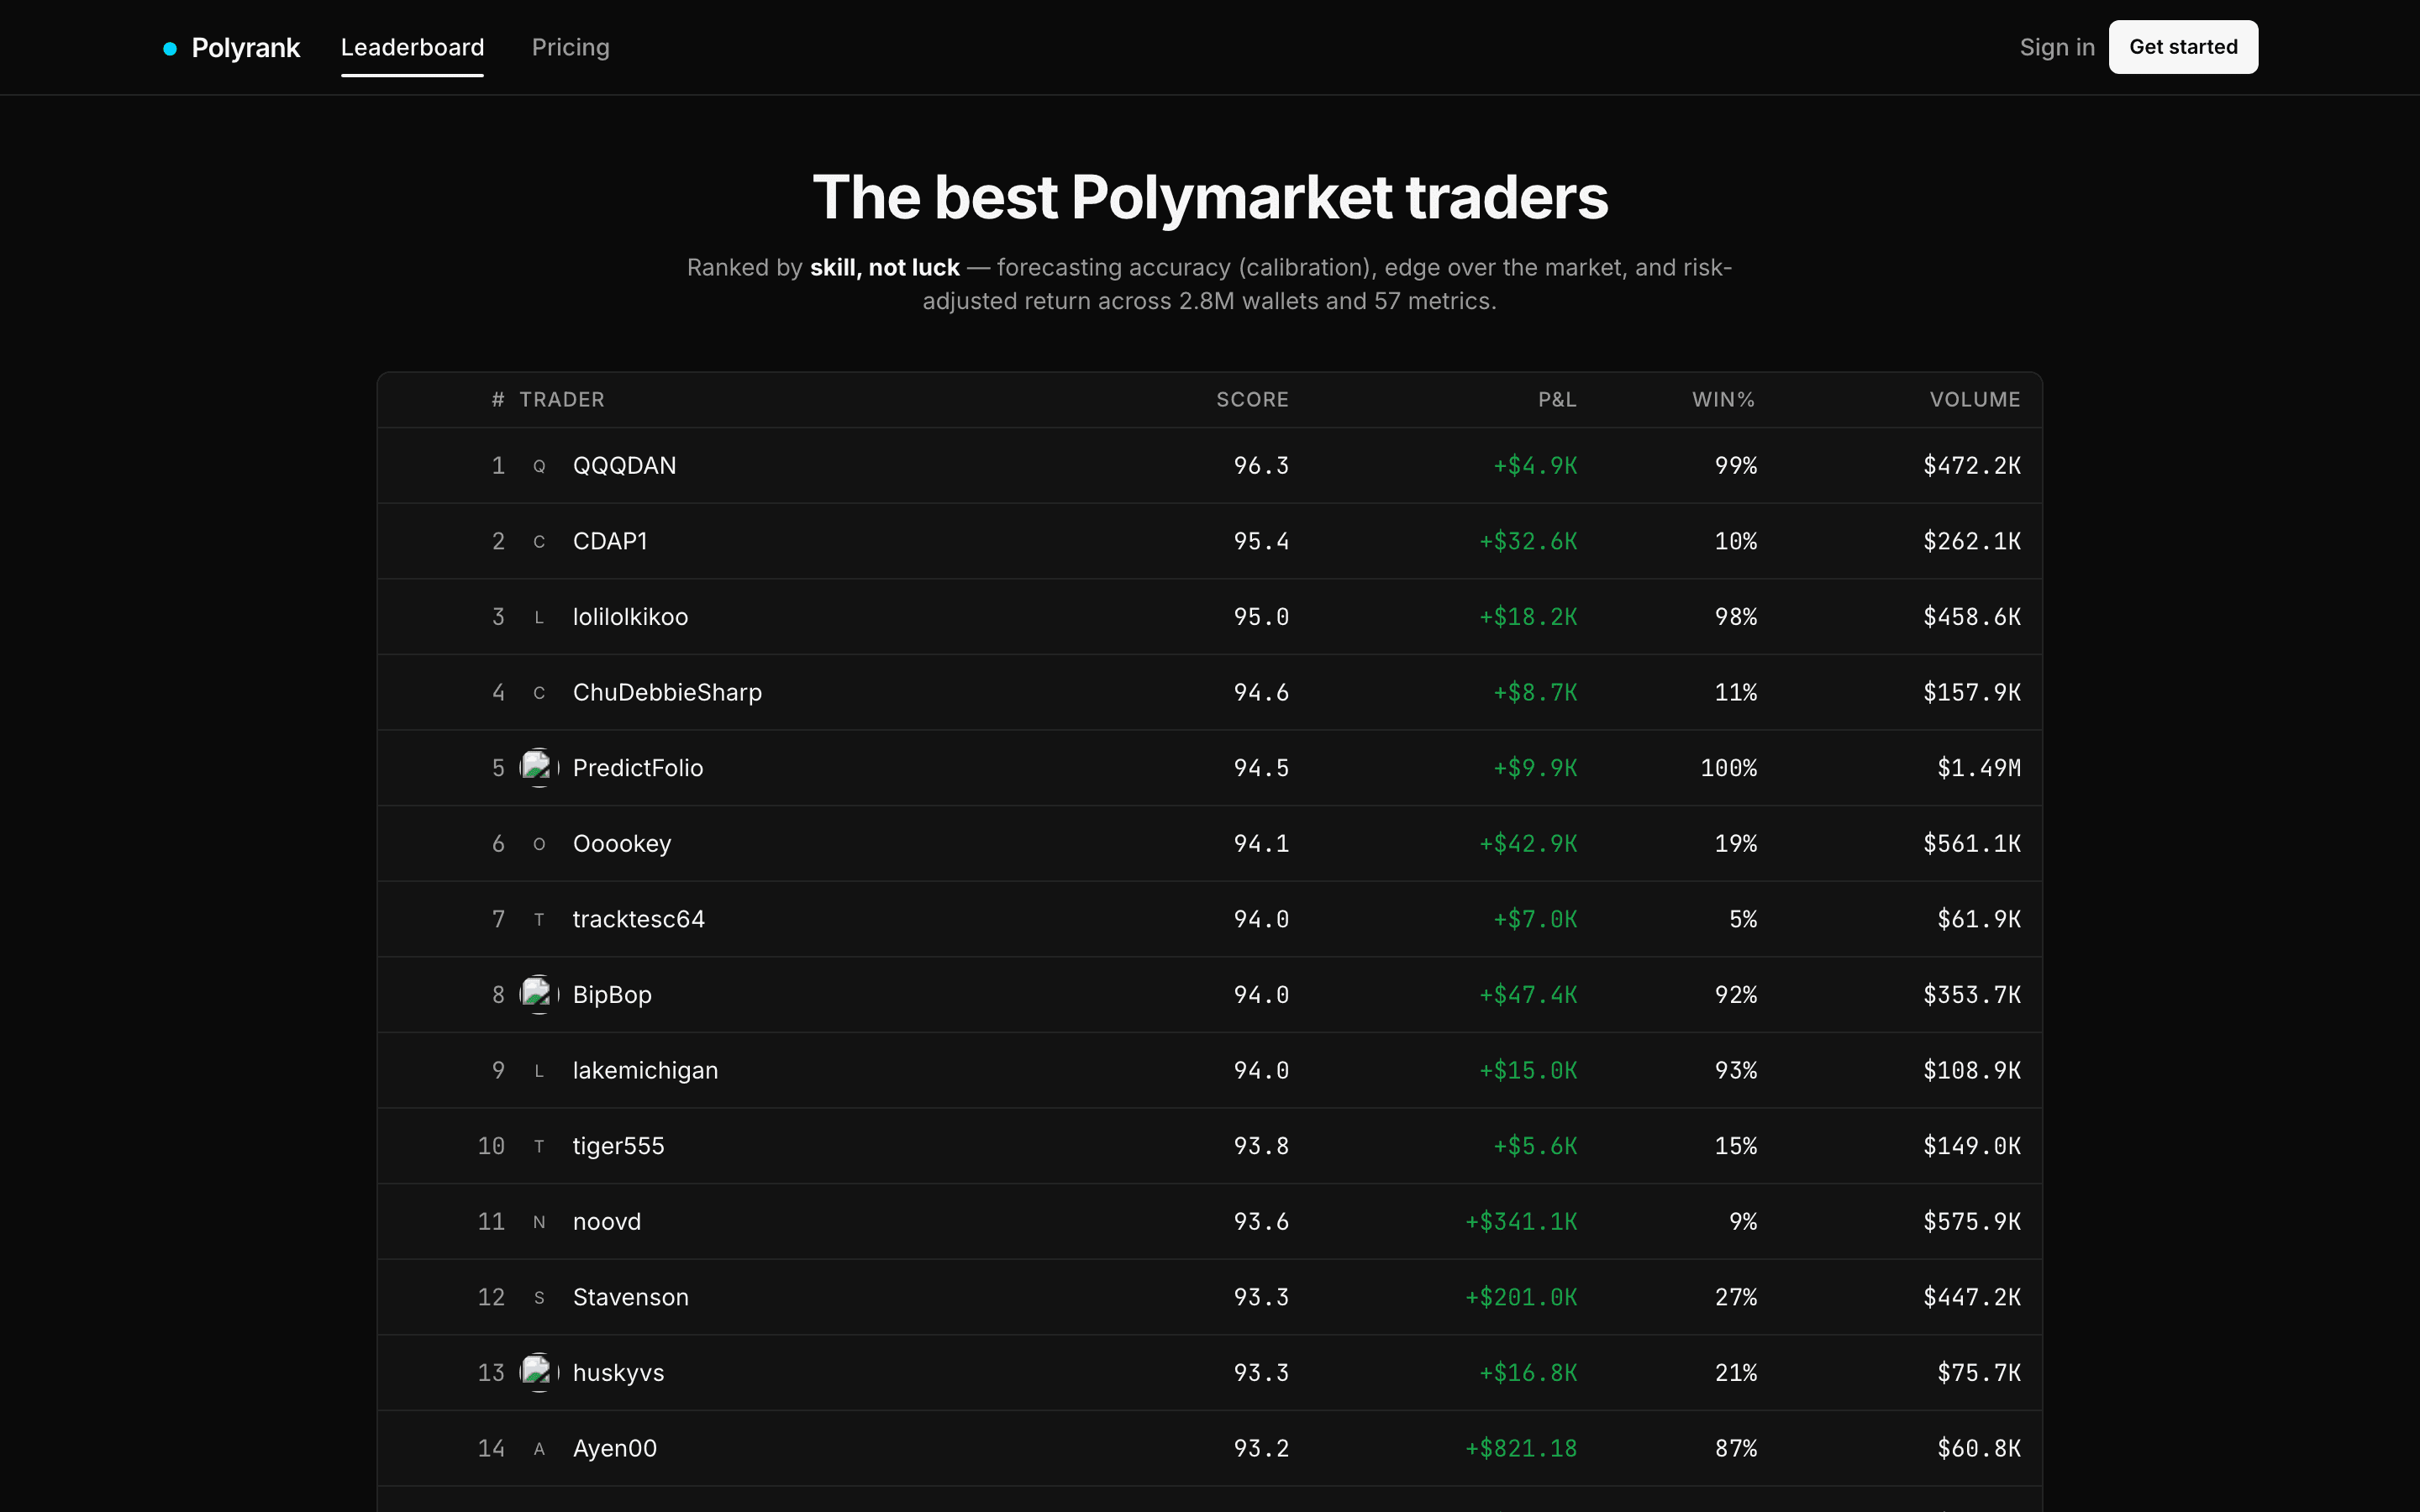Viewport: 2420px width, 1512px height.
Task: Click the P&L value +$201.0K
Action: [1521, 1297]
